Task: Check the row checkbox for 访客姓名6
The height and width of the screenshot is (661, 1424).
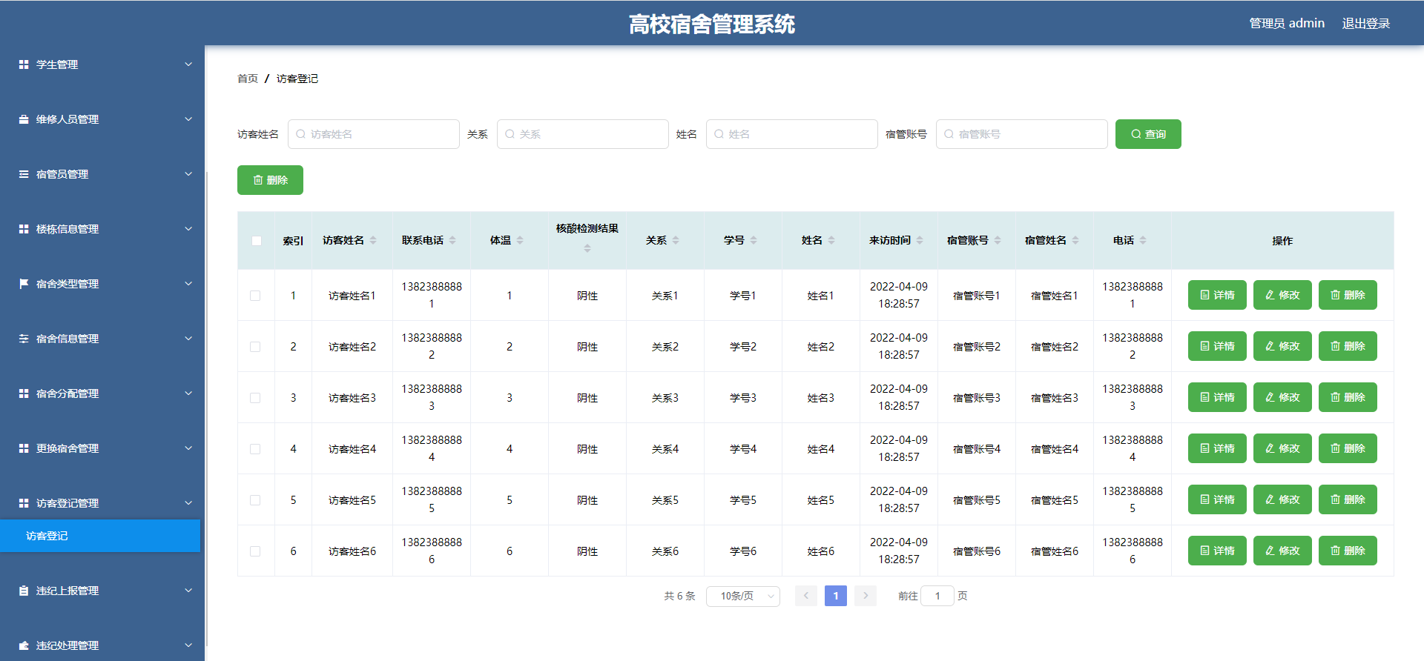Action: pos(255,551)
